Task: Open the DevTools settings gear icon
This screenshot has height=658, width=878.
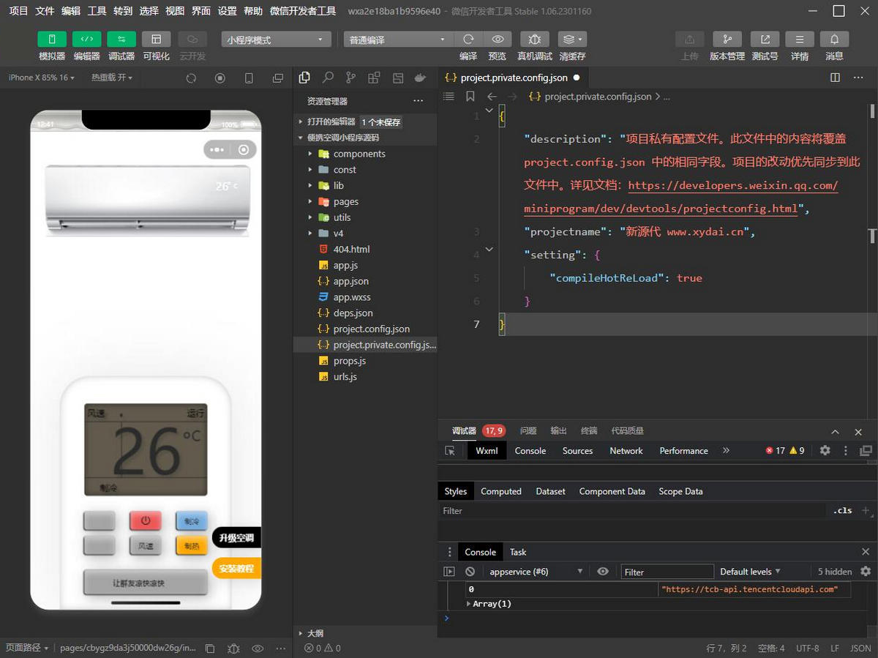Action: tap(825, 451)
